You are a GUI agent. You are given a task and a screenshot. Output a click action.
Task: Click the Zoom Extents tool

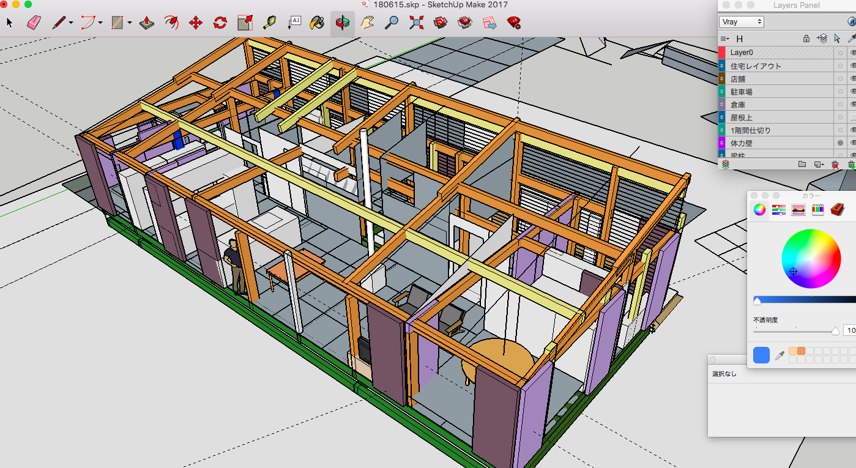pyautogui.click(x=416, y=23)
